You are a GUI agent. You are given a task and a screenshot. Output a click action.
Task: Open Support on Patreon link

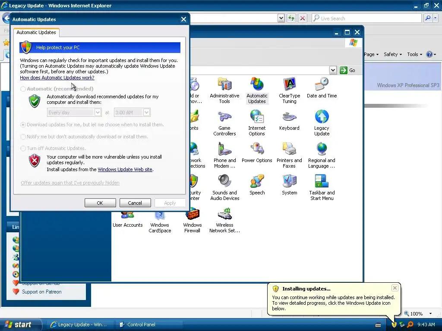pyautogui.click(x=42, y=292)
